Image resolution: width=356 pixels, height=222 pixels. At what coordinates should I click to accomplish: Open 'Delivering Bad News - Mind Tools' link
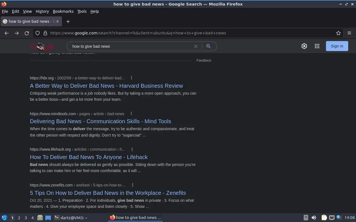[100, 121]
